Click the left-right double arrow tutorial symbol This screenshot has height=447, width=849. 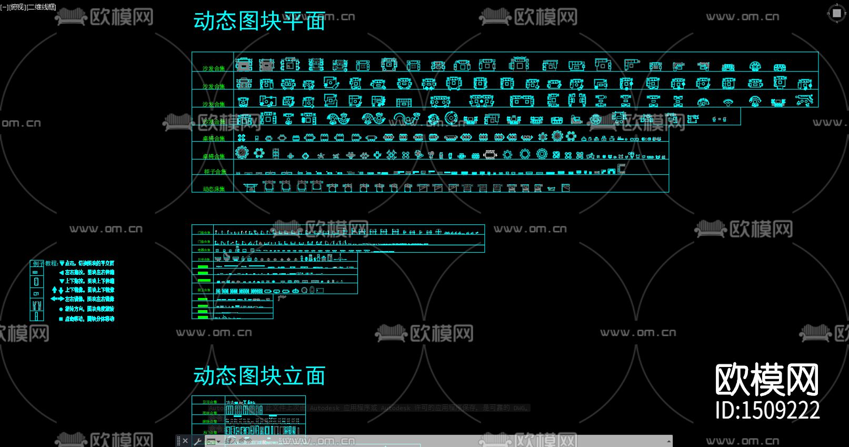click(57, 299)
